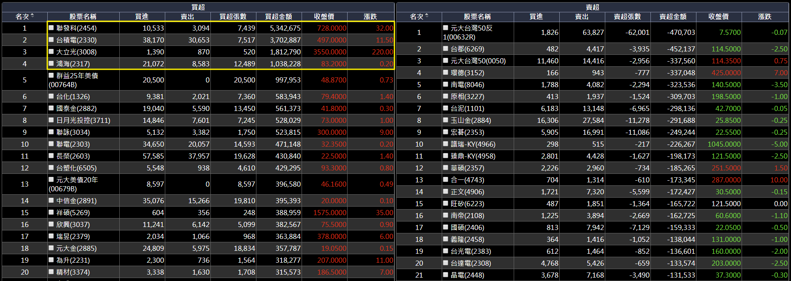Tick the checkbox for 聯發科(2454)
This screenshot has width=791, height=281.
tap(51, 28)
